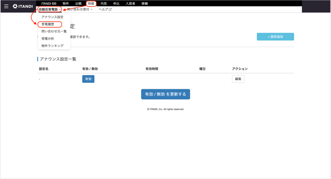The width and height of the screenshot is (331, 179).
Task: Click the 曜日 column header
Action: (203, 69)
